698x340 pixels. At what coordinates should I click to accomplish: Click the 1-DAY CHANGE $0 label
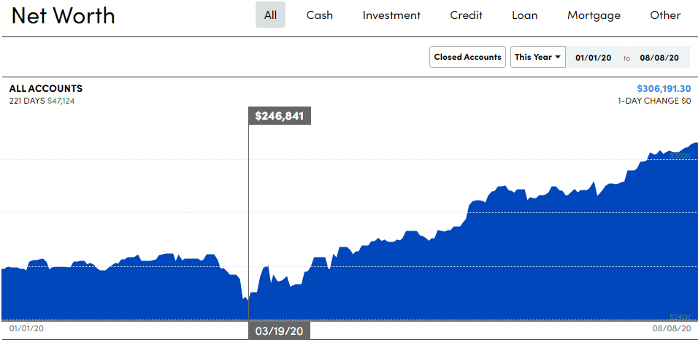pyautogui.click(x=653, y=101)
